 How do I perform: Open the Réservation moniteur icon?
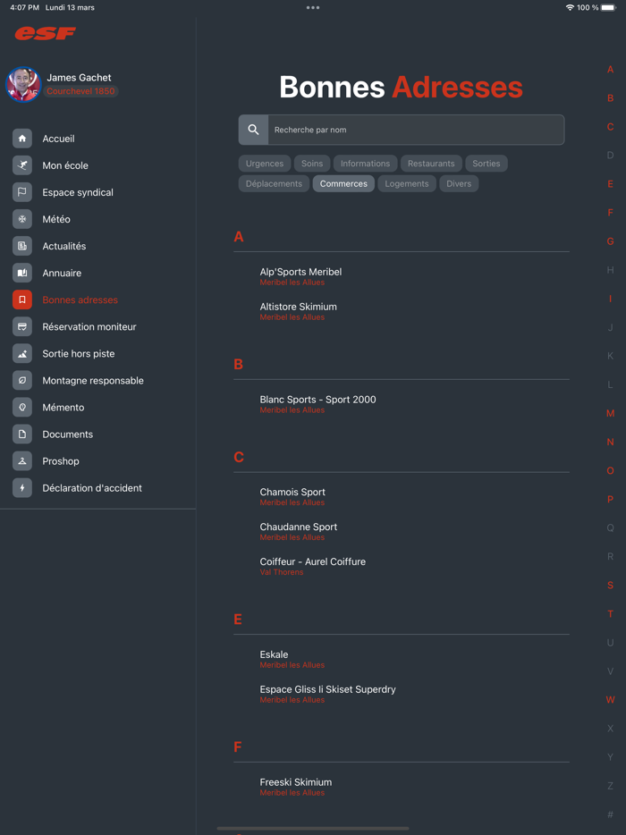pos(22,327)
